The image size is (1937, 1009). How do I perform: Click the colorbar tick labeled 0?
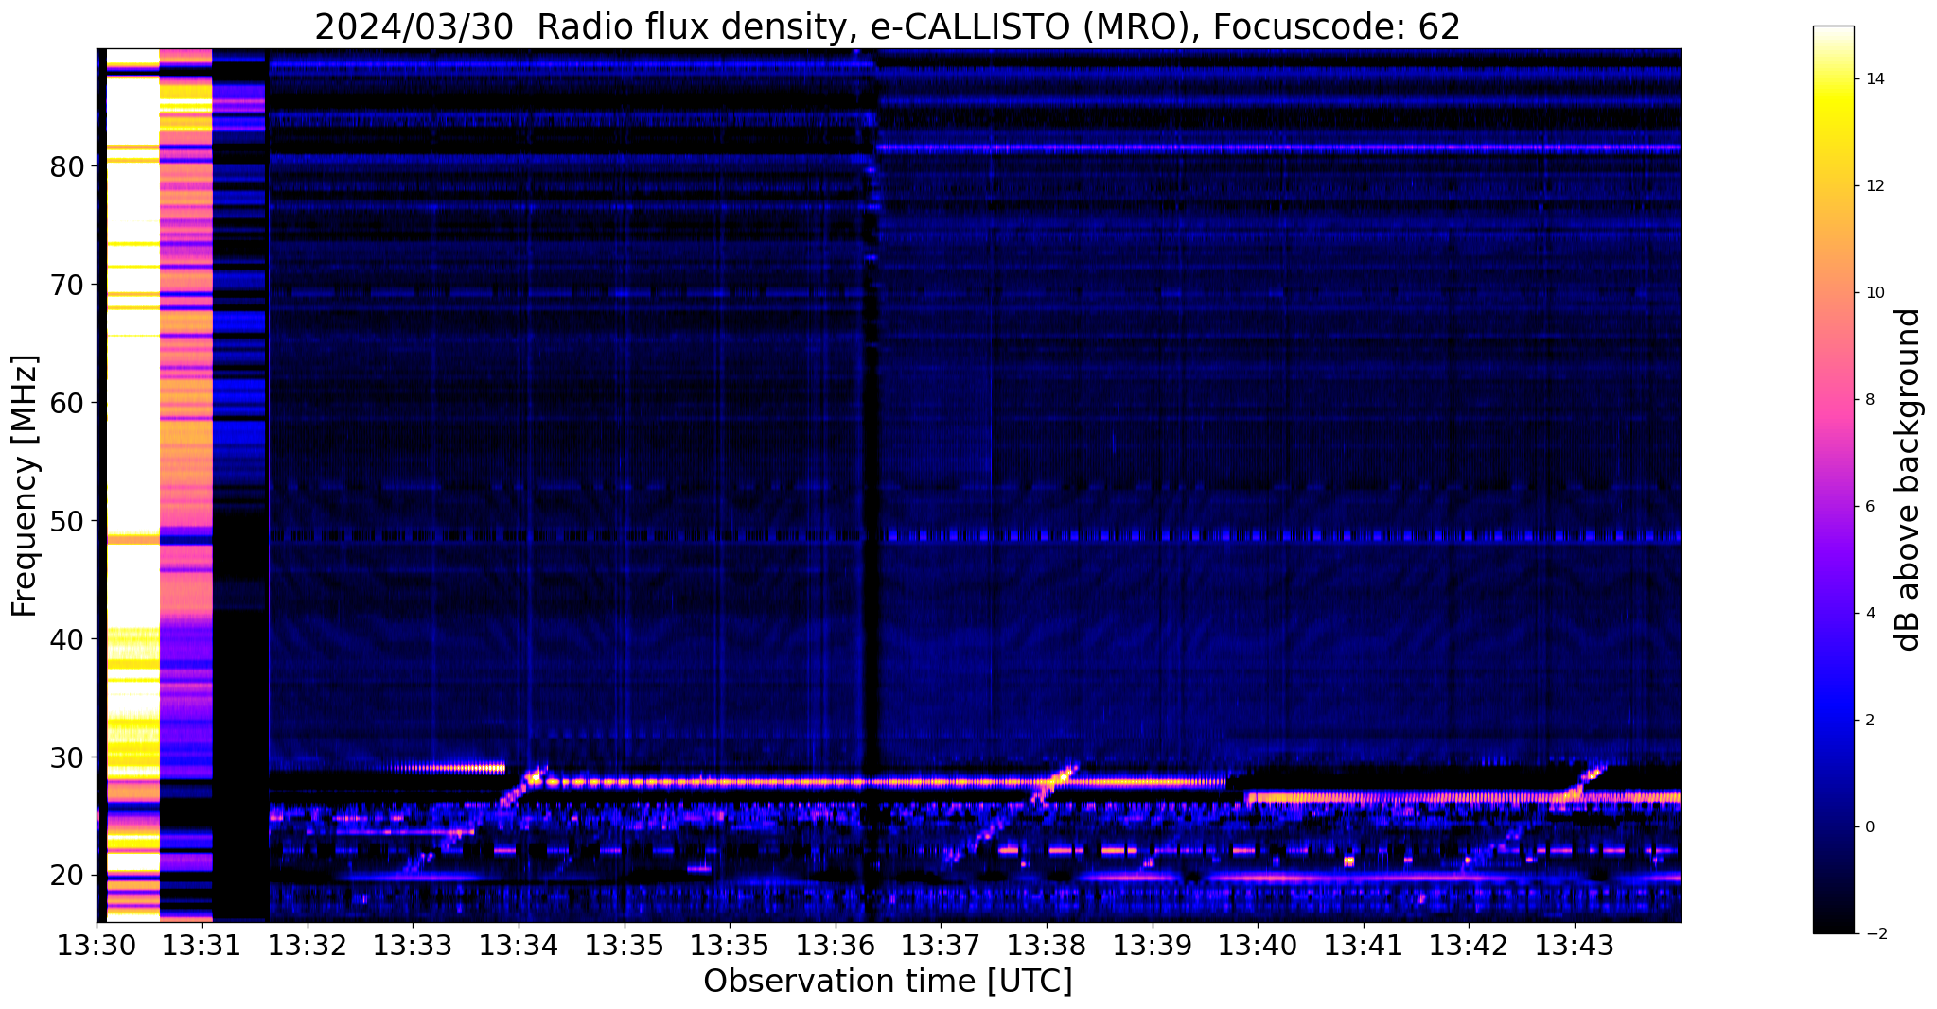tap(1869, 827)
